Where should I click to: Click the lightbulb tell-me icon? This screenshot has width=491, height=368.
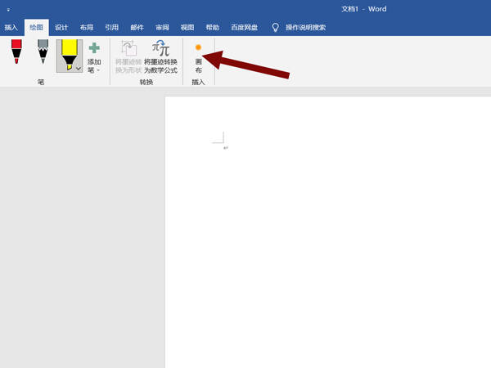click(x=275, y=28)
